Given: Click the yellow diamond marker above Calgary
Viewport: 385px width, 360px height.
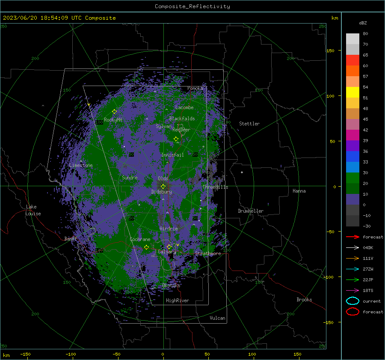Looking at the screenshot, I should click(169, 247).
